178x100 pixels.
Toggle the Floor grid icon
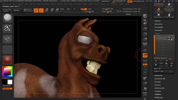click(145, 50)
